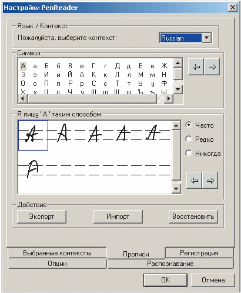This screenshot has height=293, width=241.
Task: Select uppercase 'Л' in symbol grid
Action: coord(117,75)
